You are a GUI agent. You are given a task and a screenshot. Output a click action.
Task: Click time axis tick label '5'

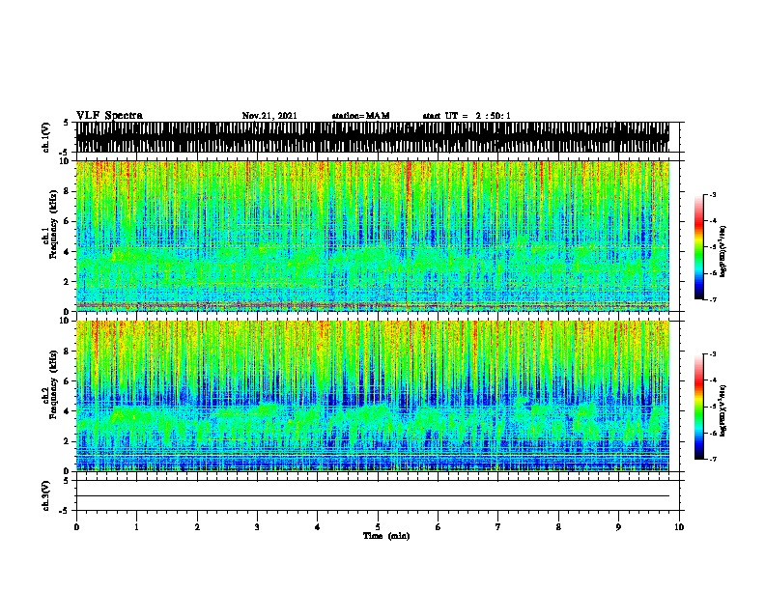click(378, 526)
